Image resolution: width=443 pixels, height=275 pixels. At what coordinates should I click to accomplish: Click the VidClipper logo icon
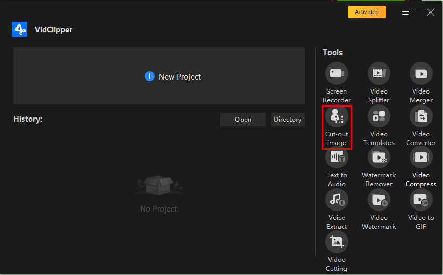pyautogui.click(x=19, y=30)
